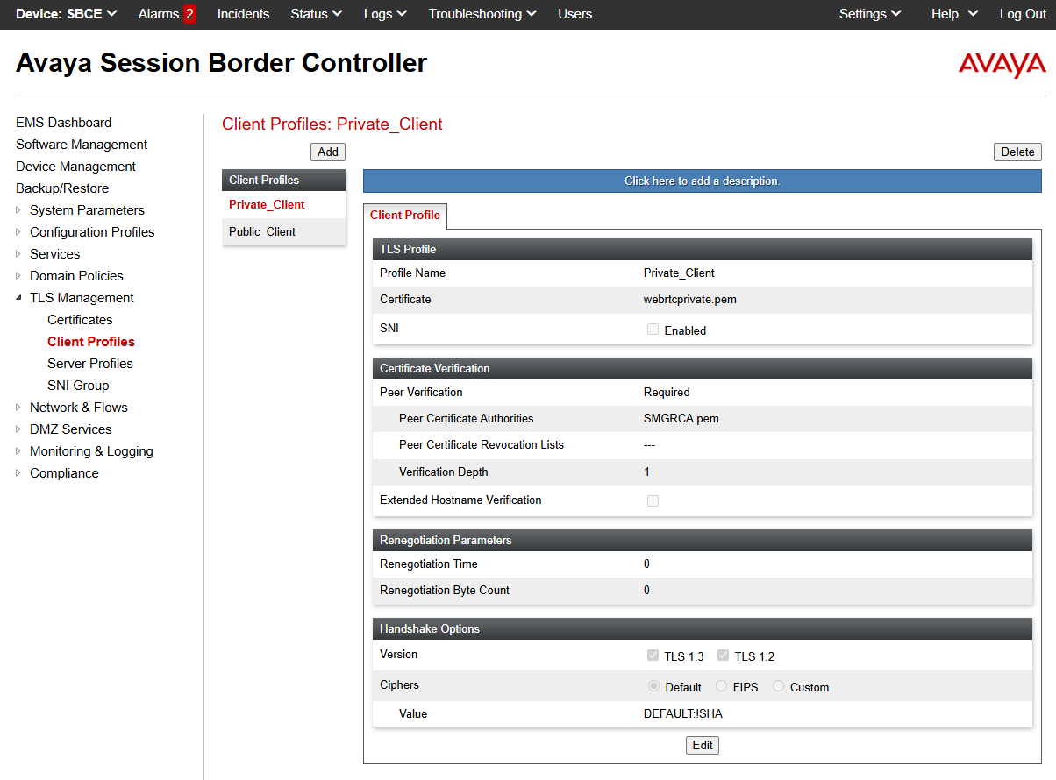
Task: Open the Status dropdown menu
Action: pyautogui.click(x=316, y=14)
